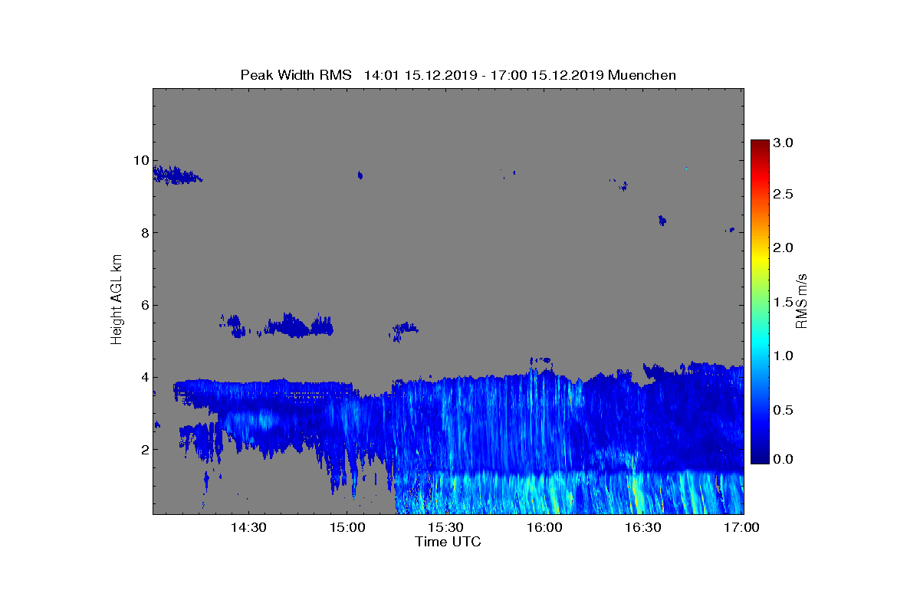Click the yellow band of the colorbar
The height and width of the screenshot is (613, 920).
[760, 259]
